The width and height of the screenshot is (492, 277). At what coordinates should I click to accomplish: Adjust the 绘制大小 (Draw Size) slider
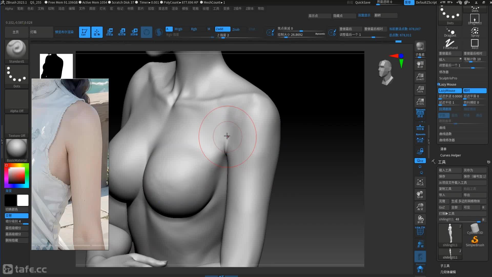301,35
